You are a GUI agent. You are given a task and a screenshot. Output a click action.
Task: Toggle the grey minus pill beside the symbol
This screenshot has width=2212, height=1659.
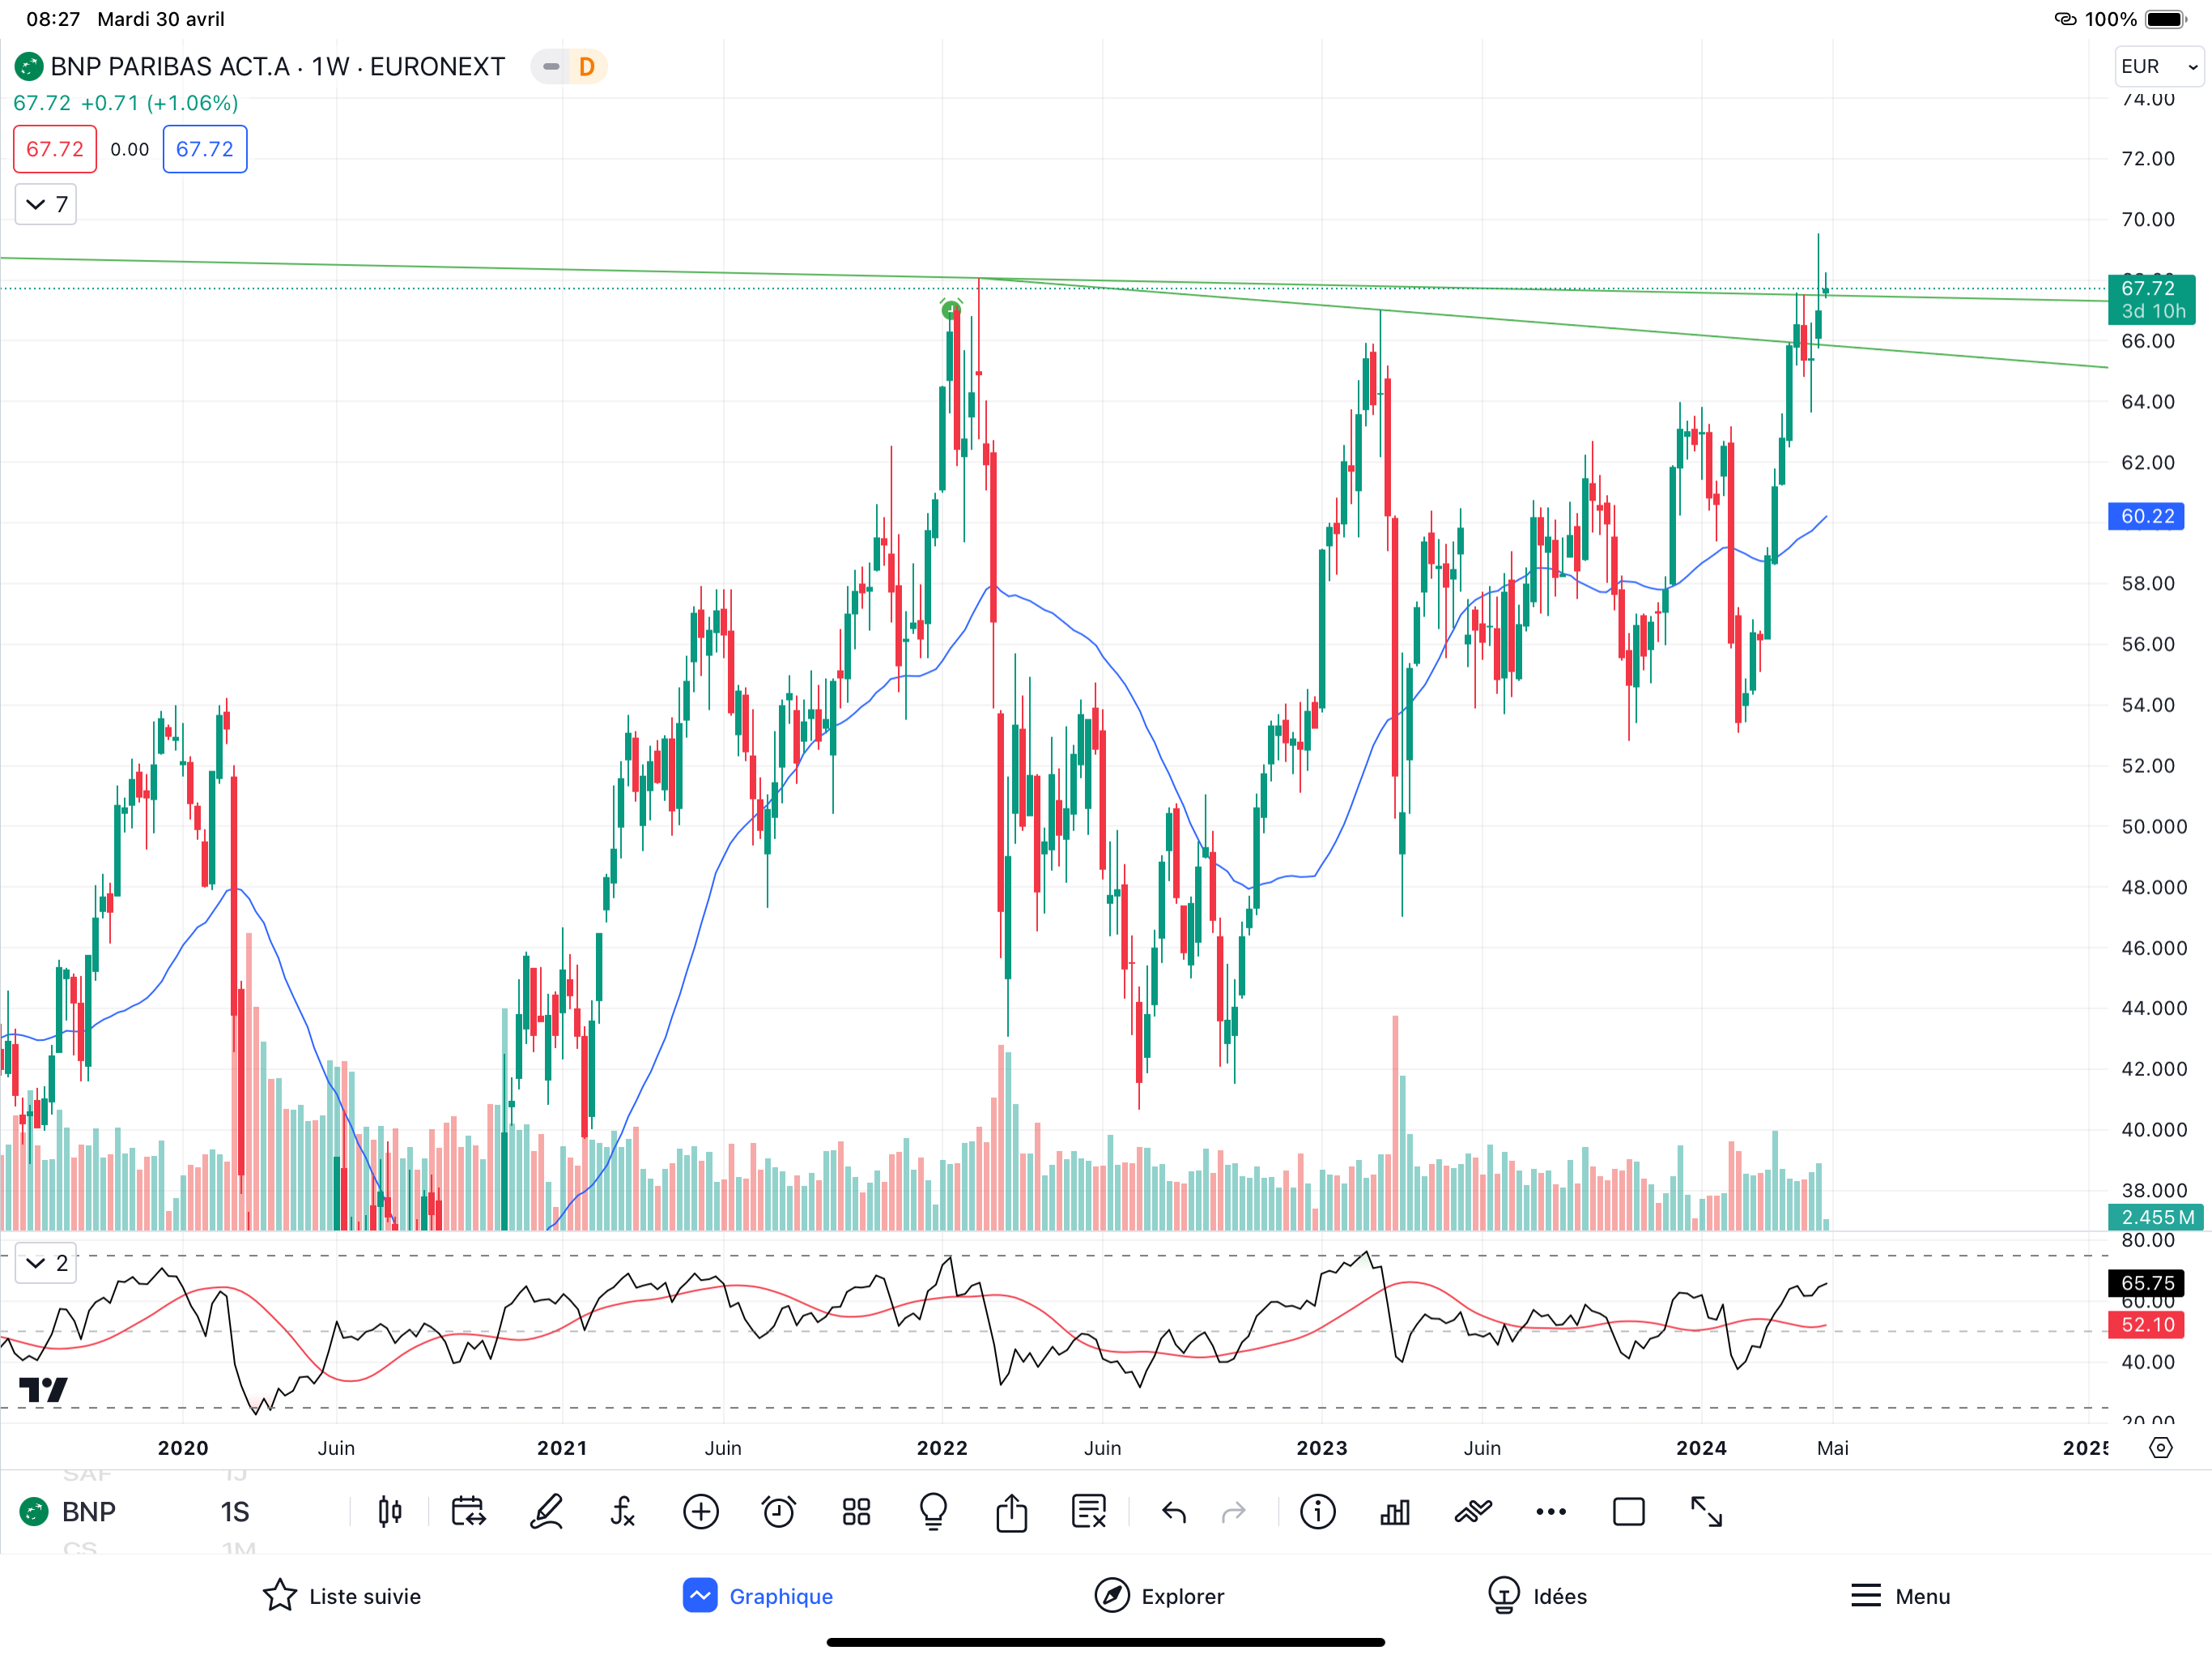pyautogui.click(x=550, y=67)
